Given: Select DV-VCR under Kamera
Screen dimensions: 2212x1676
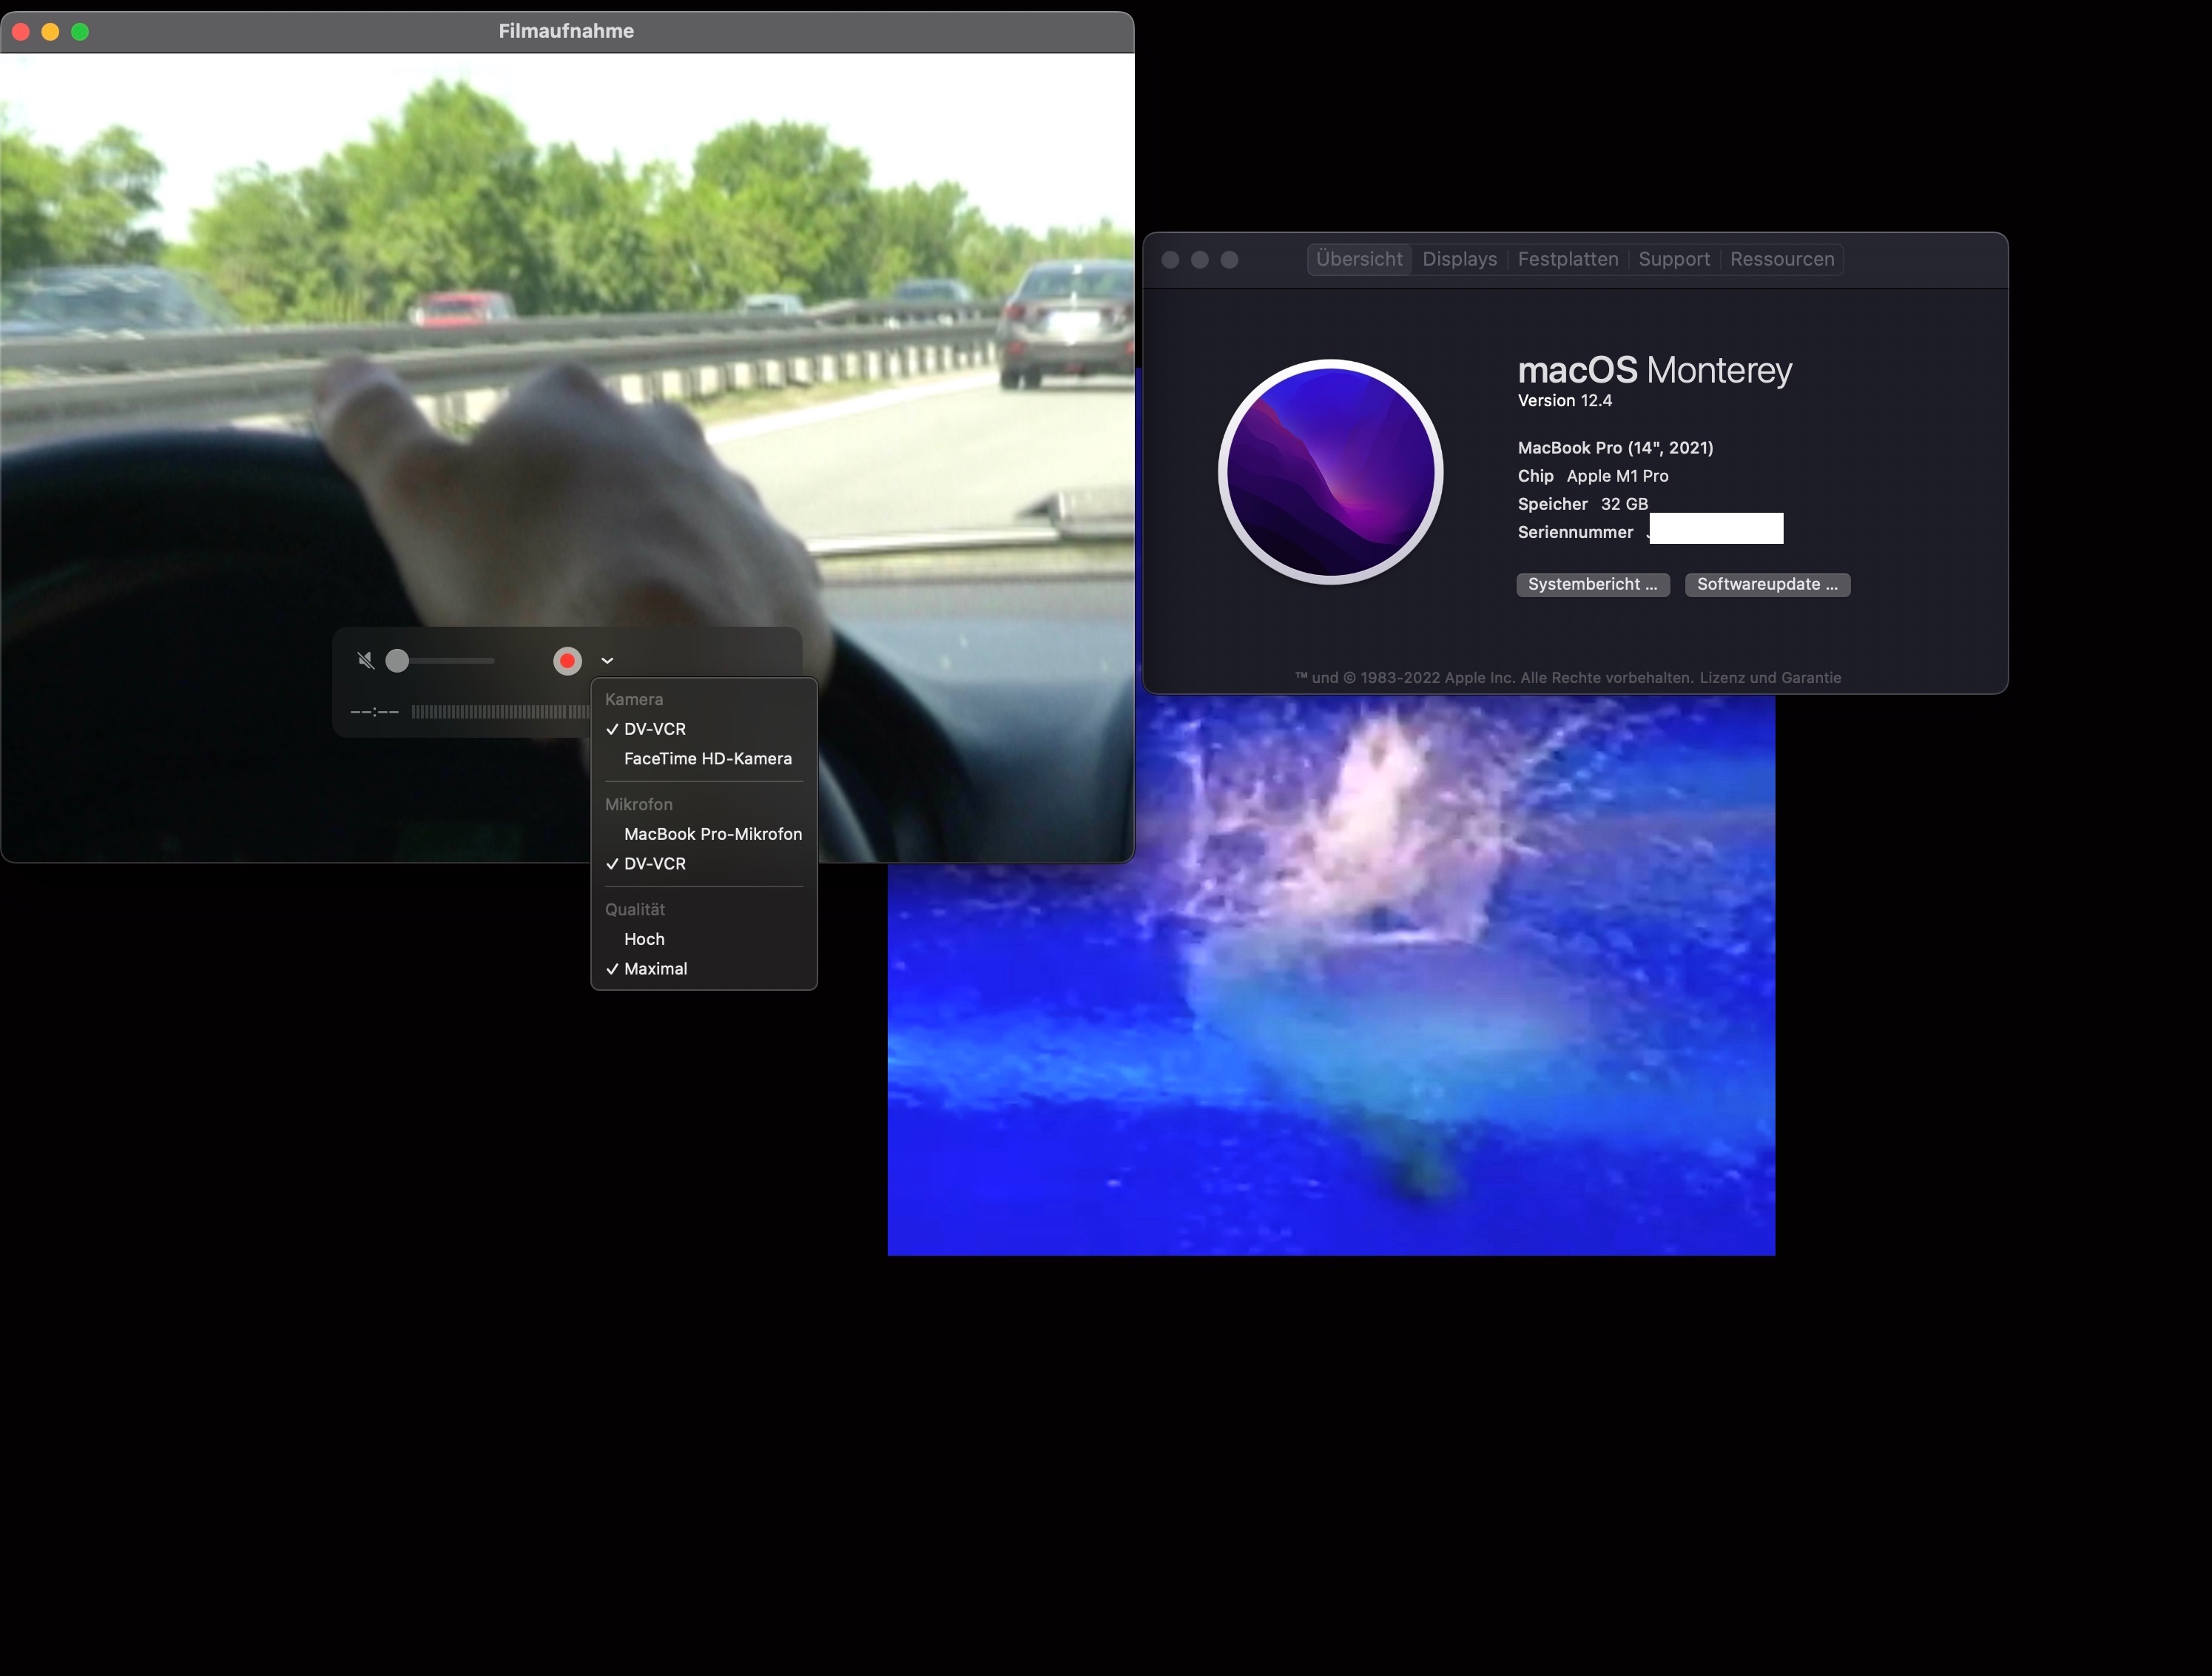Looking at the screenshot, I should (x=654, y=729).
